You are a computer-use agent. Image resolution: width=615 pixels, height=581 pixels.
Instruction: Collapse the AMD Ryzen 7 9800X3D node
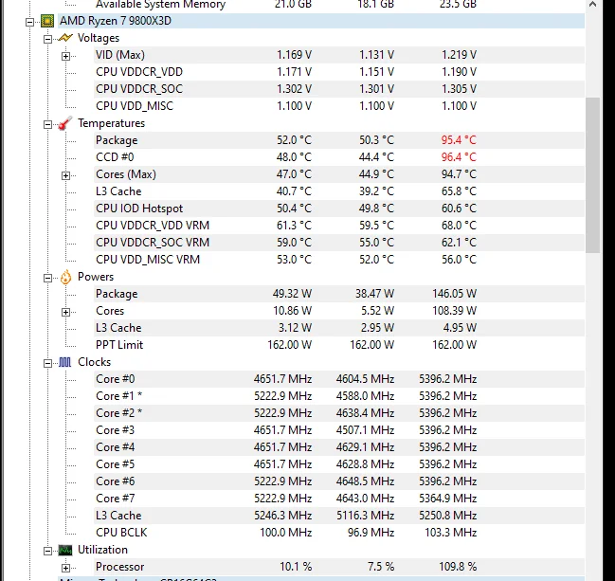coord(29,22)
